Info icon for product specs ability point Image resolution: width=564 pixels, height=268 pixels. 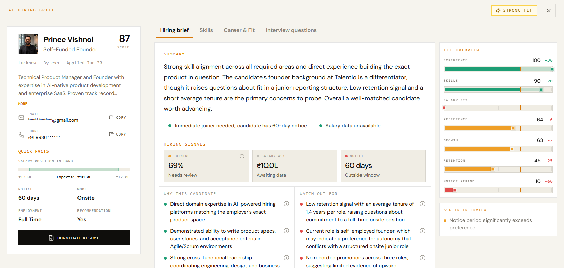286,231
